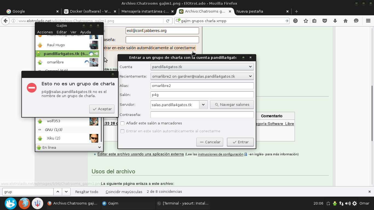This screenshot has width=374, height=210.
Task: Click the Navegar salones button
Action: [232, 105]
